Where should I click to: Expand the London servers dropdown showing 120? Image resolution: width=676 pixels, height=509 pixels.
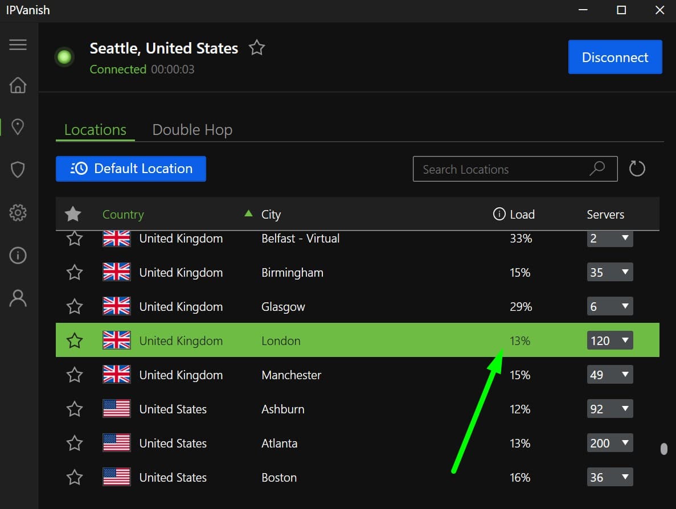pyautogui.click(x=609, y=340)
